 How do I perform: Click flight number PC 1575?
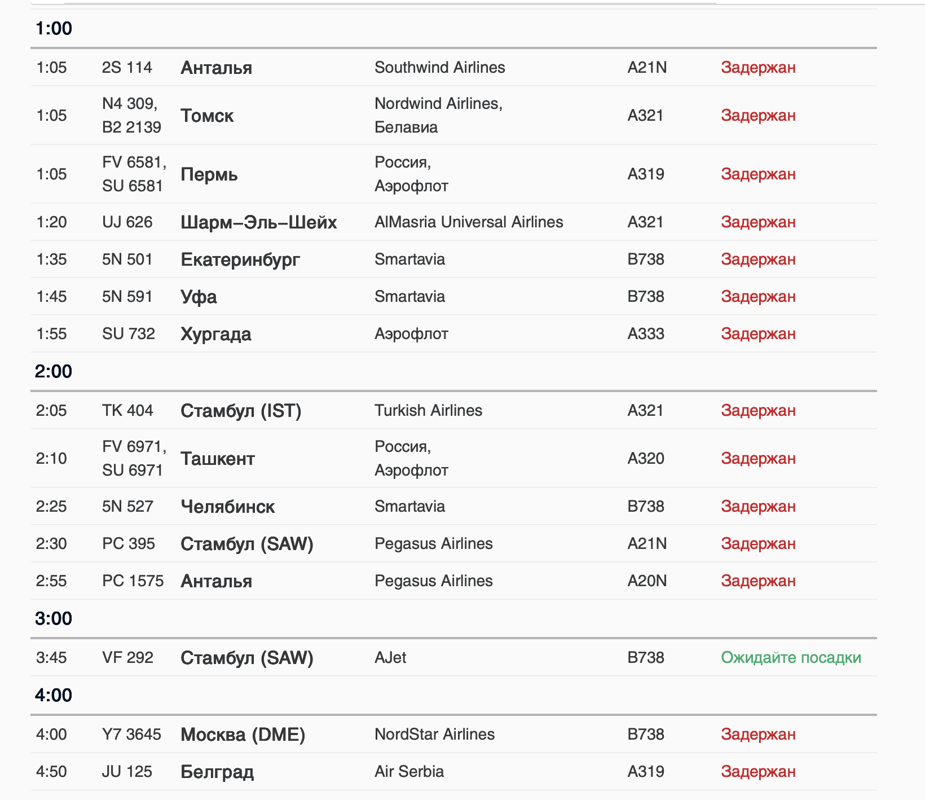click(x=133, y=581)
